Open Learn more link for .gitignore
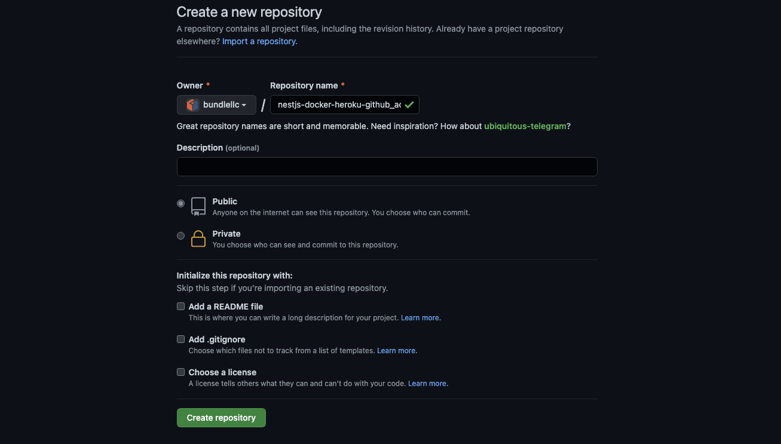The height and width of the screenshot is (444, 781). (x=396, y=351)
